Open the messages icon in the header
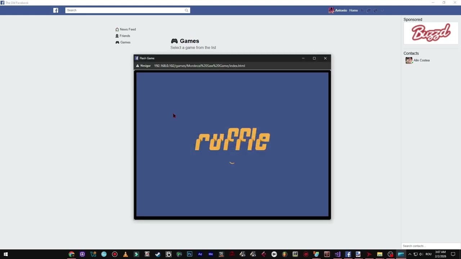Viewport: 461px width, 259px height. pyautogui.click(x=369, y=10)
